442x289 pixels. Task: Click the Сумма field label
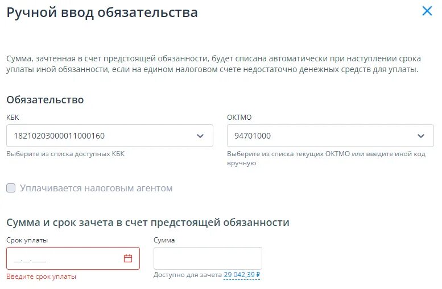164,240
